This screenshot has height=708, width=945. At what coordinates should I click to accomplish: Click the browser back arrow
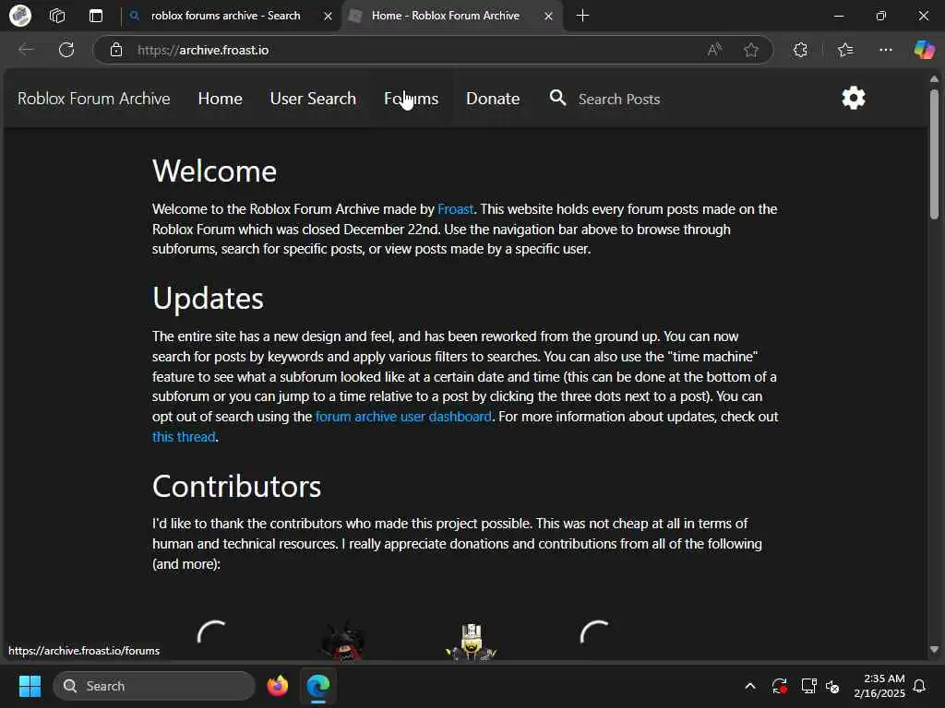26,50
